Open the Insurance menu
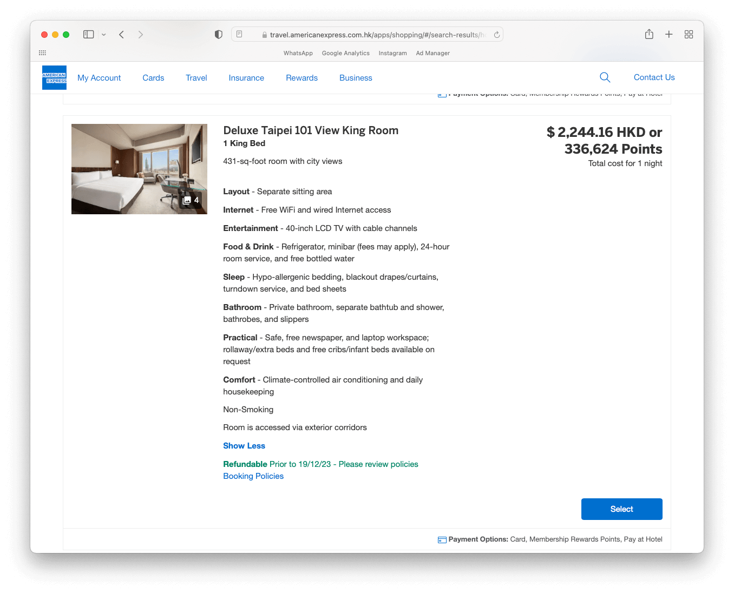 pyautogui.click(x=246, y=78)
